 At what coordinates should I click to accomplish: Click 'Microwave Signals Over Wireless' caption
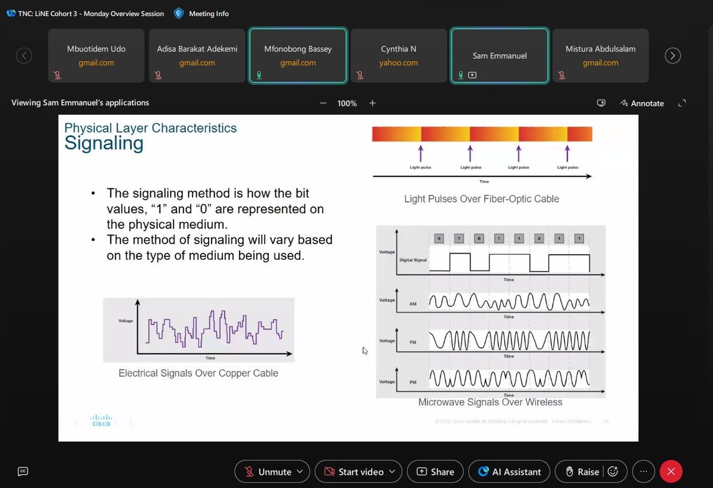click(490, 402)
